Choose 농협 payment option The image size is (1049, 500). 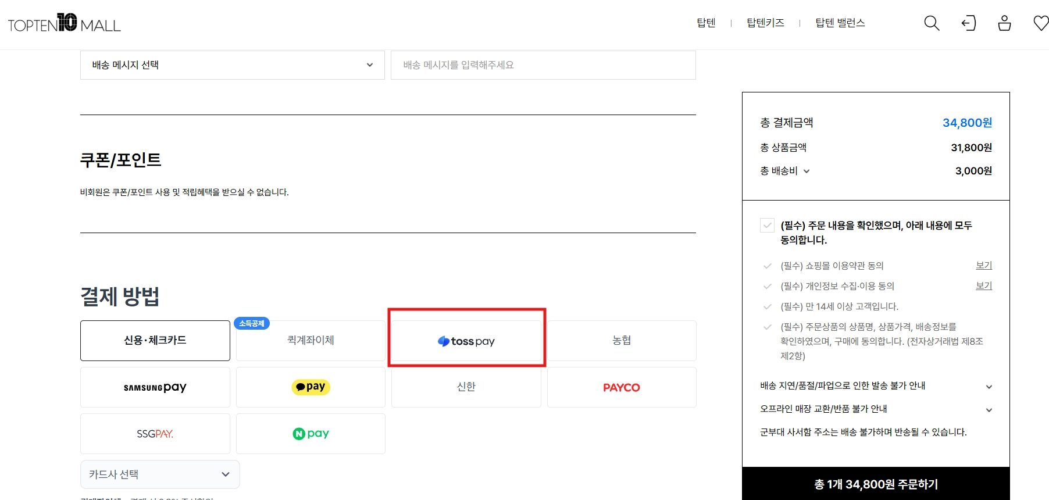pos(622,341)
